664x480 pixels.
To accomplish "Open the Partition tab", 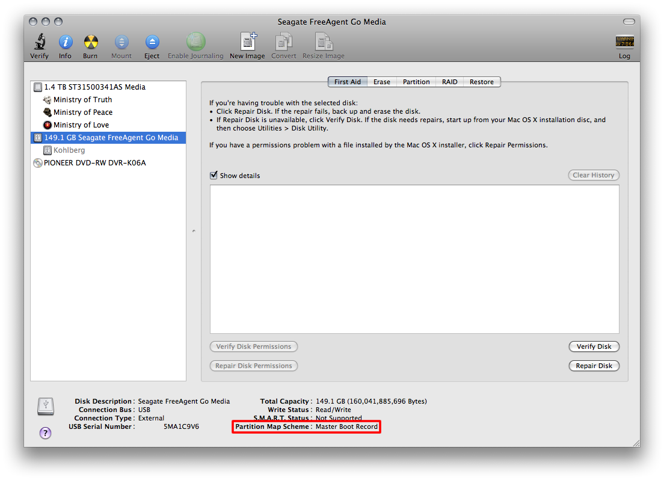I will tap(416, 82).
